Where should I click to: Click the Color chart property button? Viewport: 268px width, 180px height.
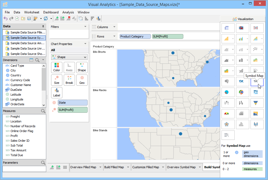click(x=57, y=67)
